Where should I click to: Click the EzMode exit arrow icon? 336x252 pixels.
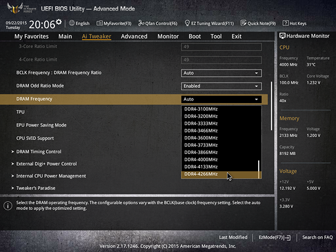(x=287, y=237)
